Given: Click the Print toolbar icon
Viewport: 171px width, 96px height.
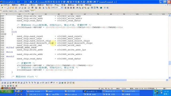Looking at the screenshot, I should (20, 8).
